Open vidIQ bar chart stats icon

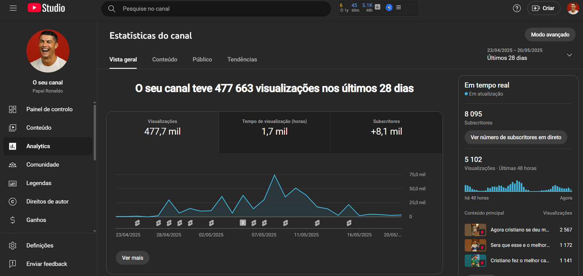point(377,7)
